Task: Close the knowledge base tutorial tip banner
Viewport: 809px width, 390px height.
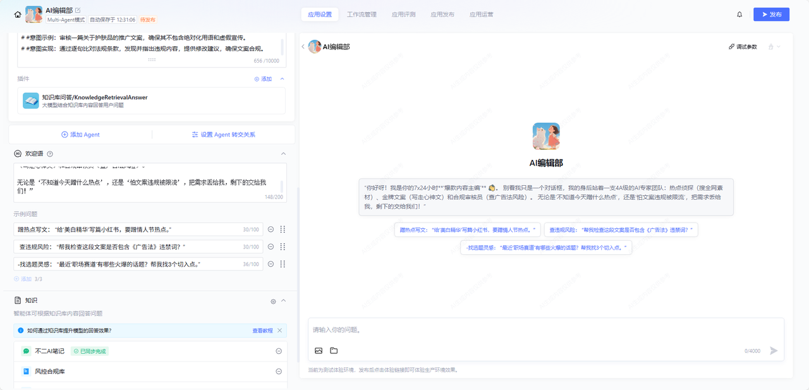Action: [x=279, y=331]
